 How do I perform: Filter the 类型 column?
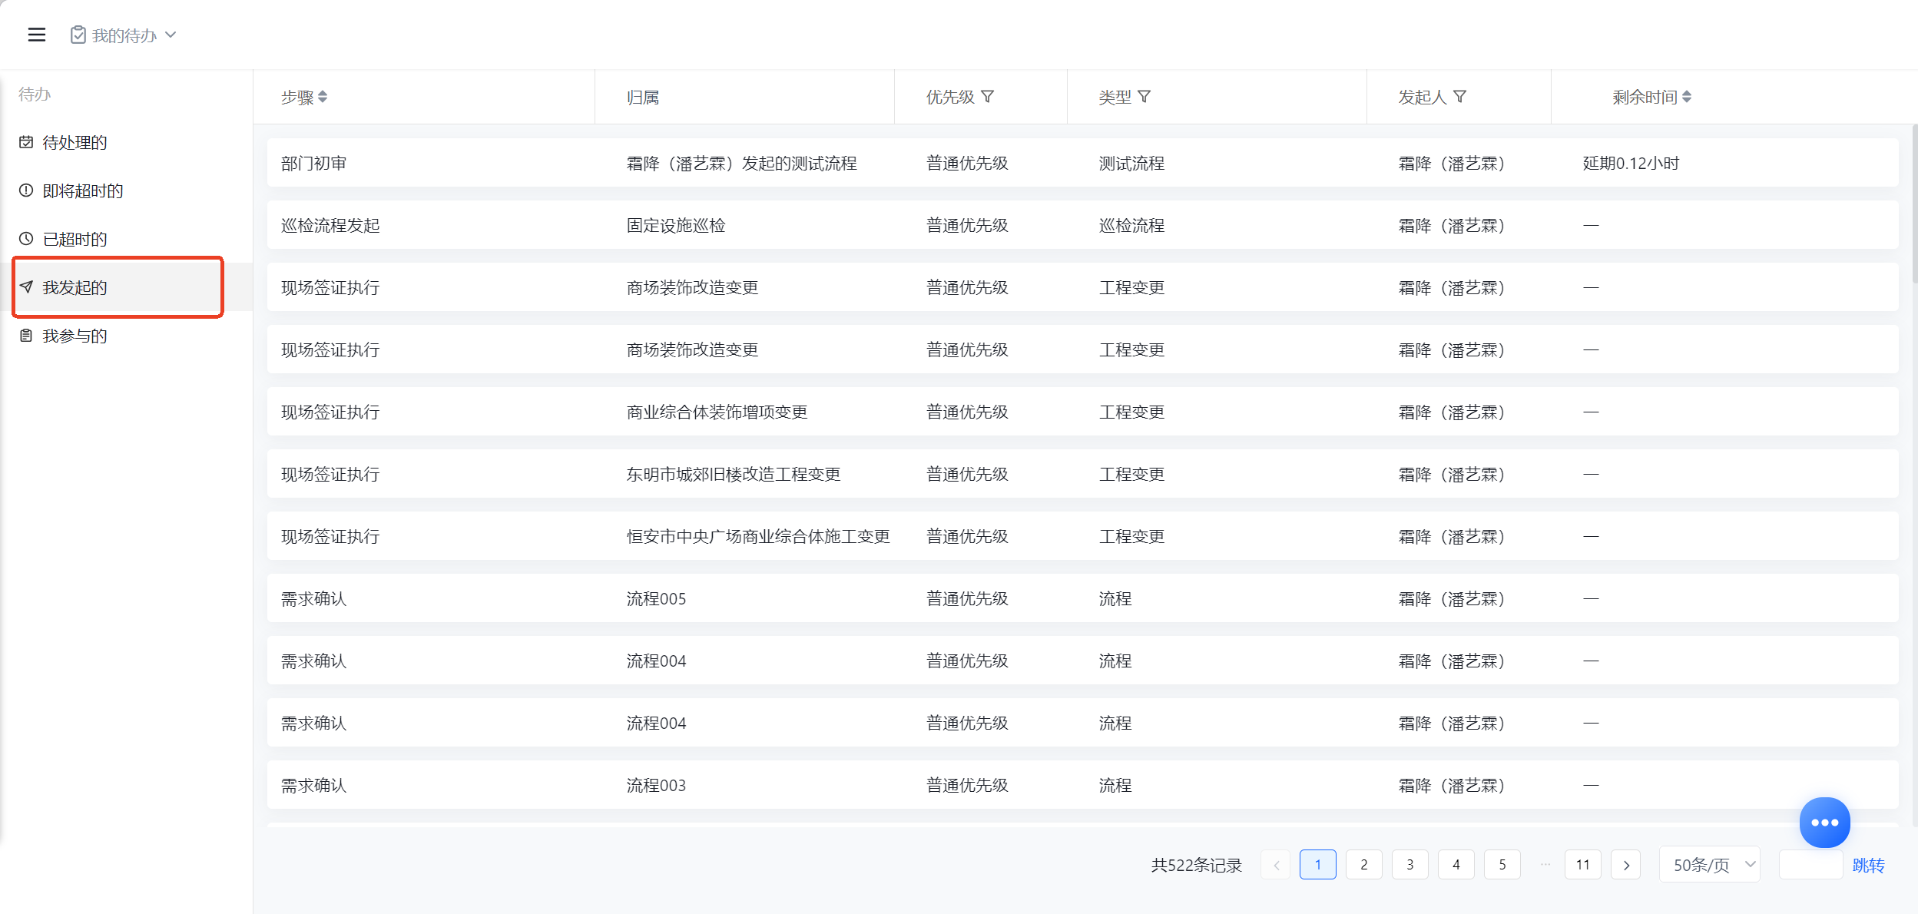[x=1145, y=97]
